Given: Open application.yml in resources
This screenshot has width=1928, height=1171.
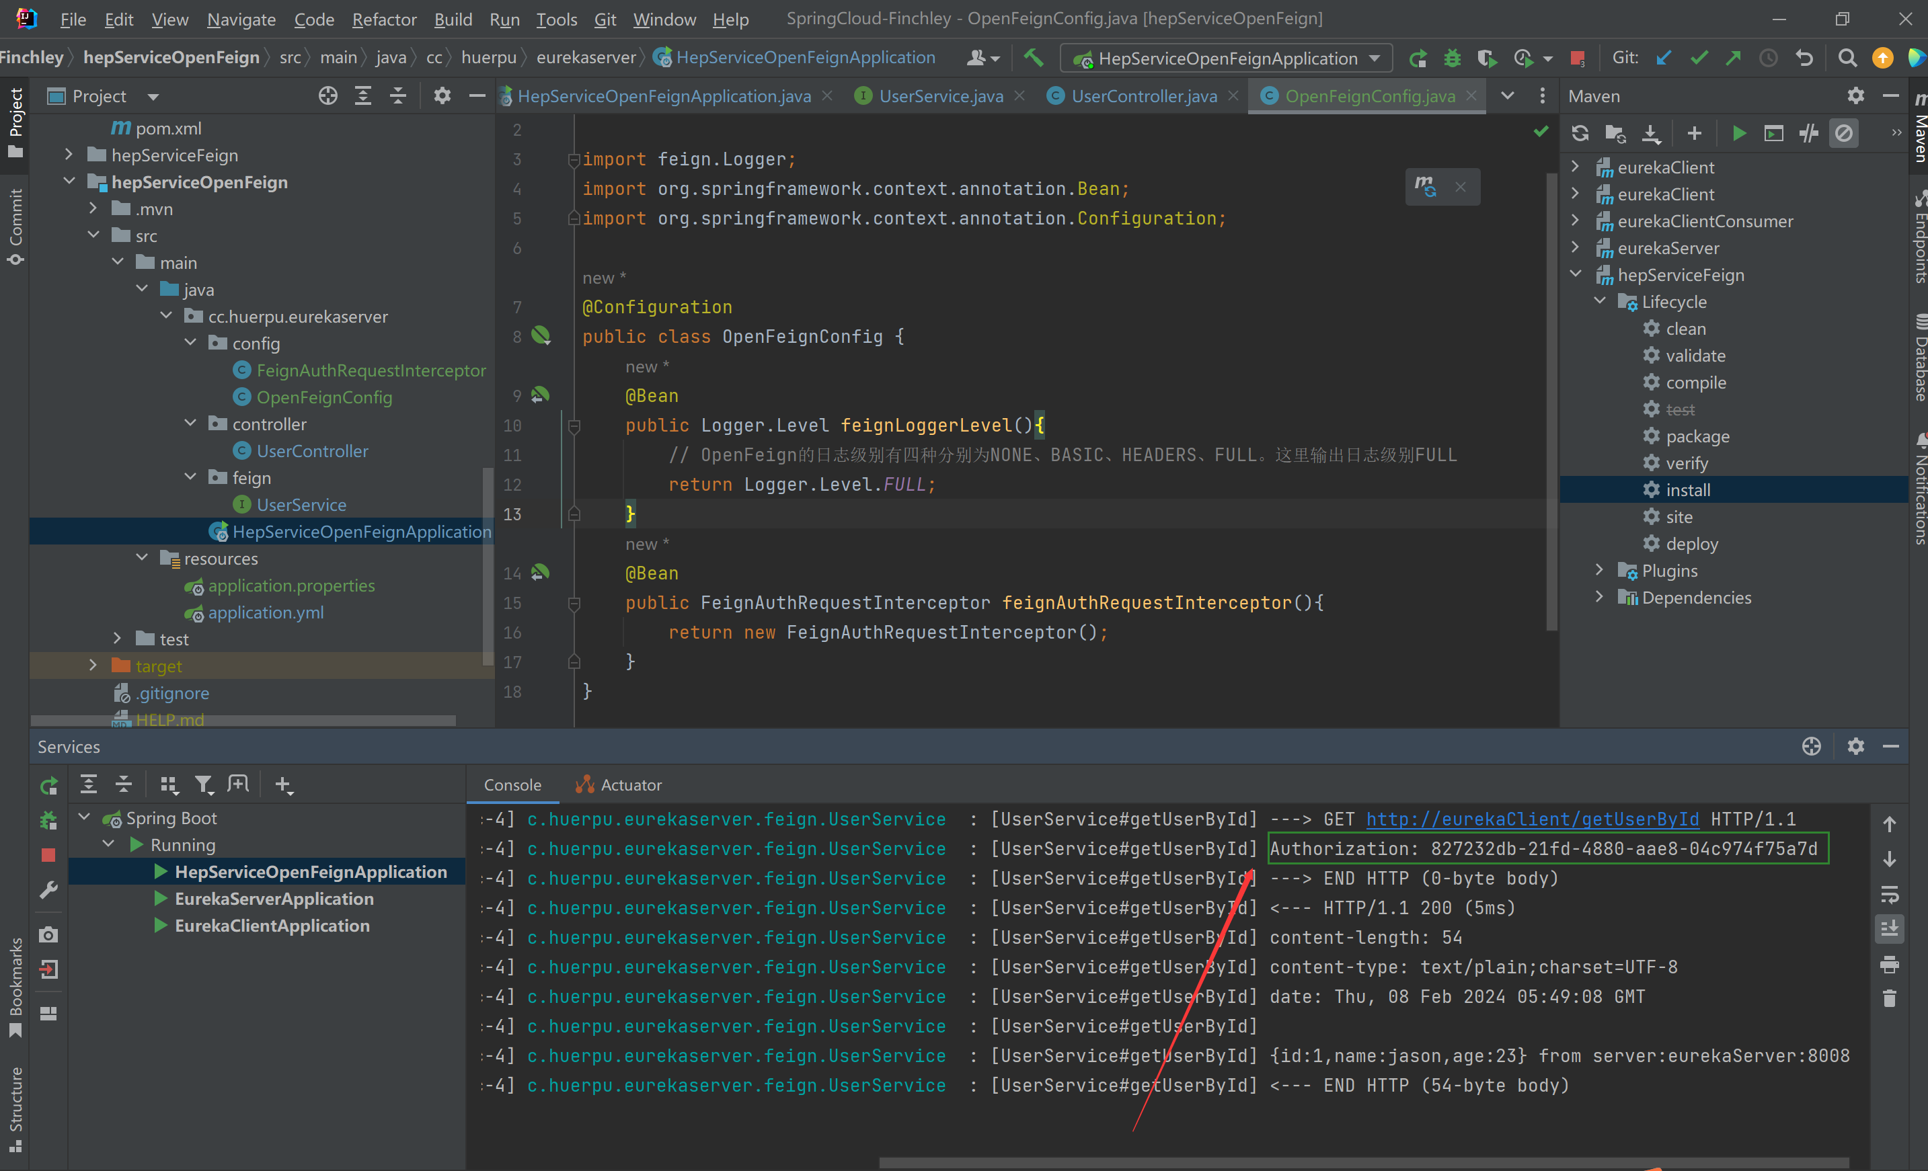Looking at the screenshot, I should [265, 612].
